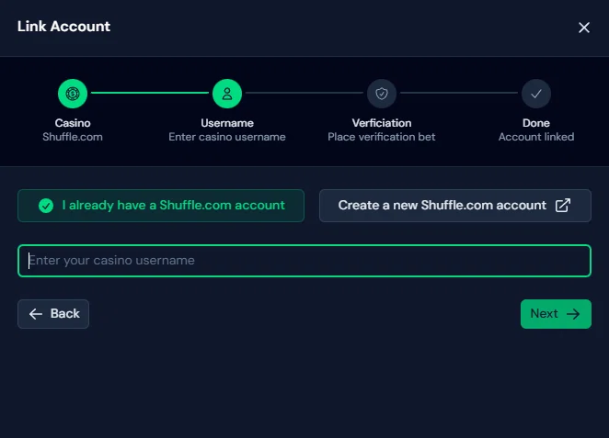Image resolution: width=609 pixels, height=438 pixels.
Task: Click the "Verficiation" step label
Action: pos(382,123)
